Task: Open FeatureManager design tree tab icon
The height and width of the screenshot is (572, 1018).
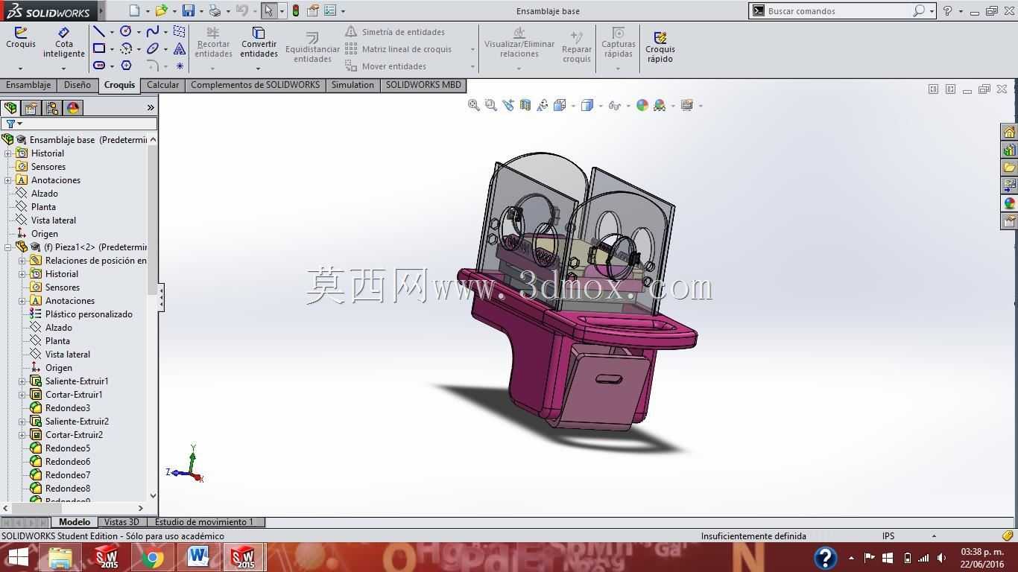Action: click(x=10, y=108)
